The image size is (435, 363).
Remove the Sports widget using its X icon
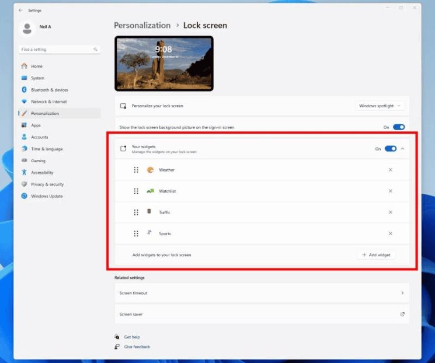coord(391,233)
